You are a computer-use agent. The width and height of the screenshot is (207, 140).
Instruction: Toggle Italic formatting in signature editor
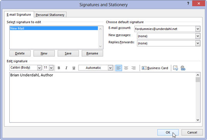(x=66, y=68)
